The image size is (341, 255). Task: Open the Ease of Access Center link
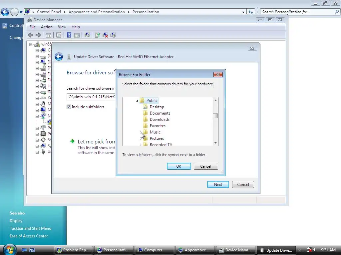[29, 236]
